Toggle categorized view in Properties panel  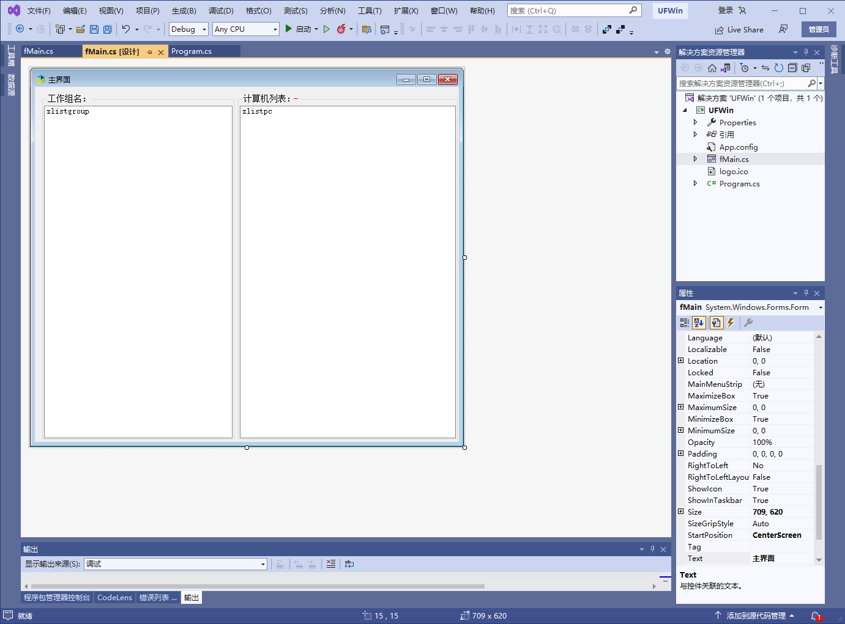point(685,323)
